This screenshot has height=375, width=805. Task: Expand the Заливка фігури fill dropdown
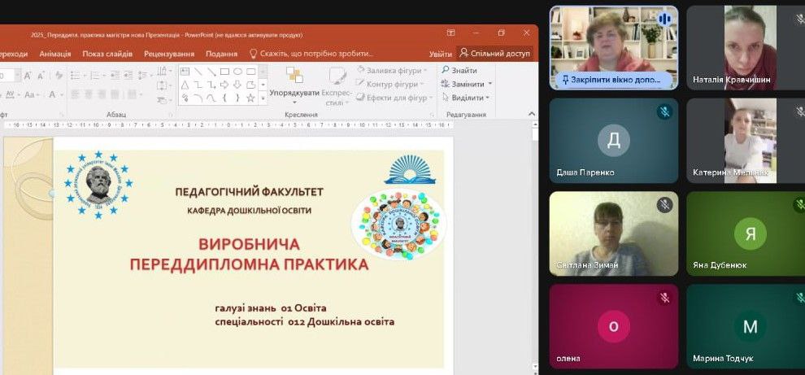(x=425, y=71)
